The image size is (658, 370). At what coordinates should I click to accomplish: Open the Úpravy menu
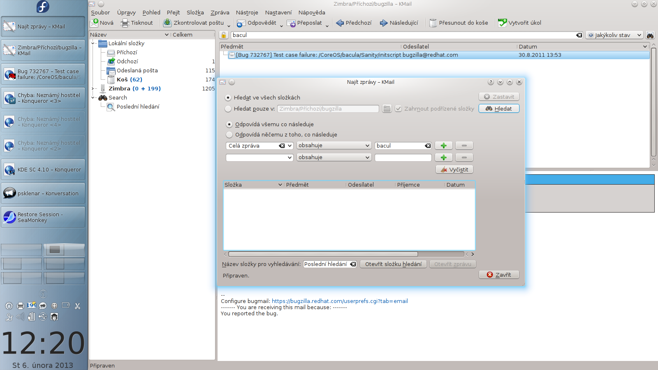[x=126, y=13]
